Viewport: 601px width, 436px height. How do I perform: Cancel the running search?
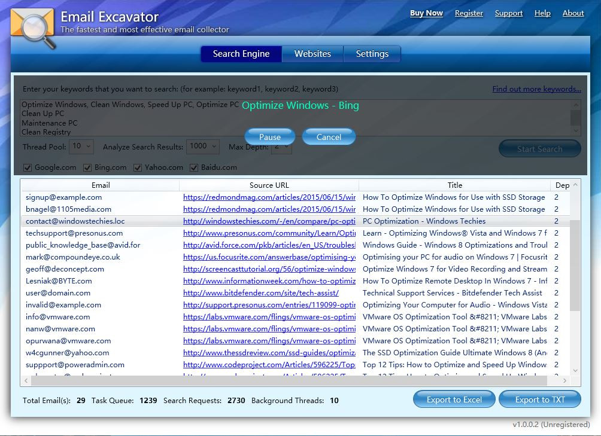tap(329, 137)
